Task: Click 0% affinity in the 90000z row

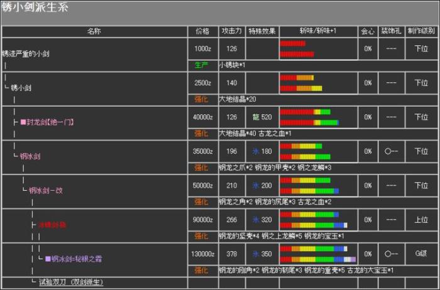Action: [x=368, y=220]
